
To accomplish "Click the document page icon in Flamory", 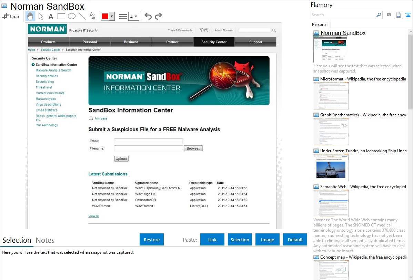I will tap(399, 15).
